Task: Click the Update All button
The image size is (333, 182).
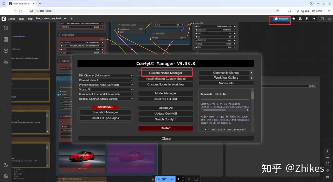Action: point(166,108)
